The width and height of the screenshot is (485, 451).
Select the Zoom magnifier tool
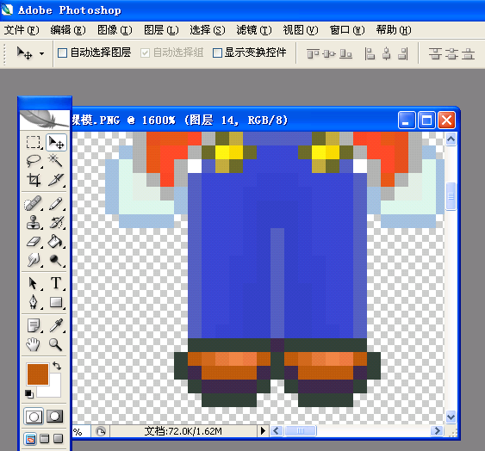click(x=56, y=344)
